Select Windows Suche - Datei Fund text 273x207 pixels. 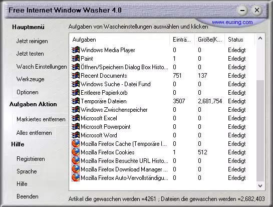[x=116, y=84]
